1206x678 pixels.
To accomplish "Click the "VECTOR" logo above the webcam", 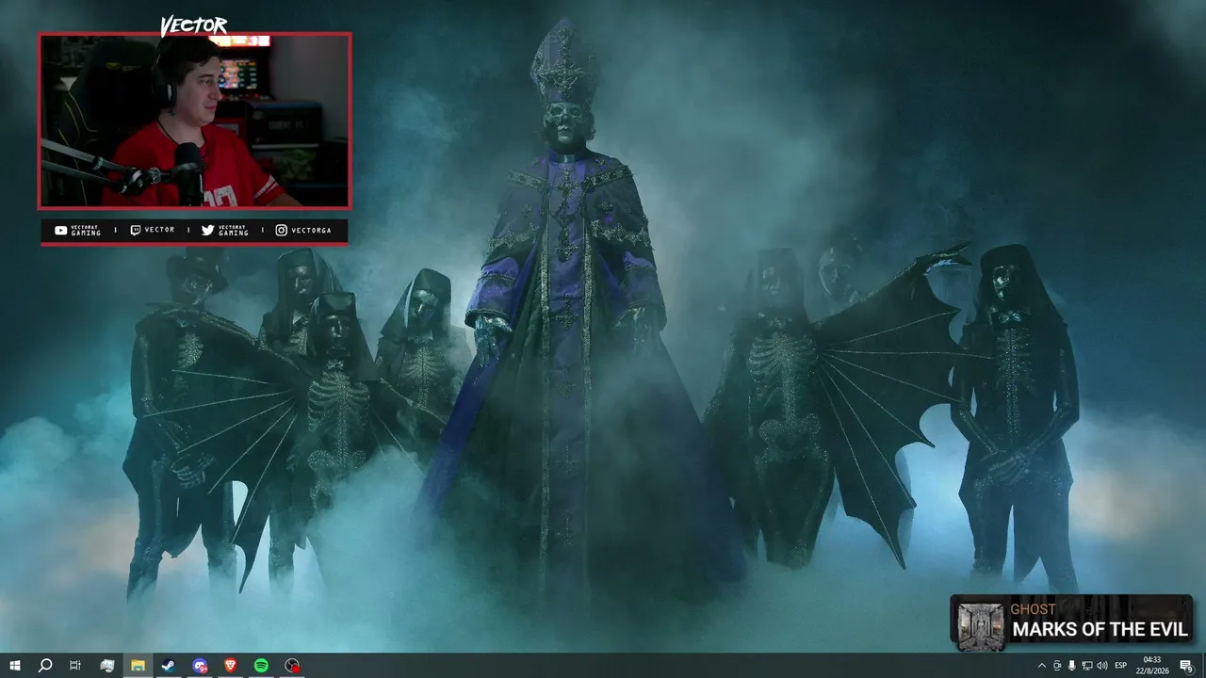I will [194, 25].
